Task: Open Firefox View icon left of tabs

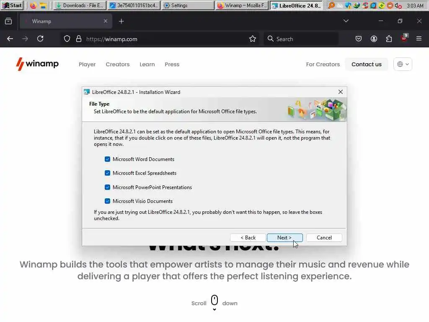Action: 8,21
